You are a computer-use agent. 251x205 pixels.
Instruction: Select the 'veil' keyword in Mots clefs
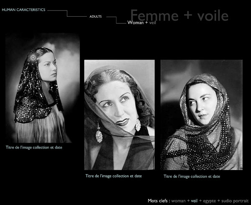coord(194,201)
